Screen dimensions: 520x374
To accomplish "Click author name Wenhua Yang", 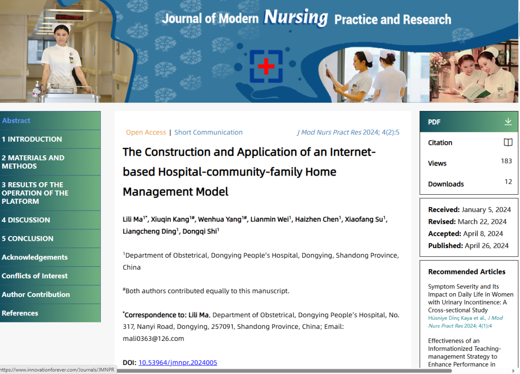I will [220, 219].
